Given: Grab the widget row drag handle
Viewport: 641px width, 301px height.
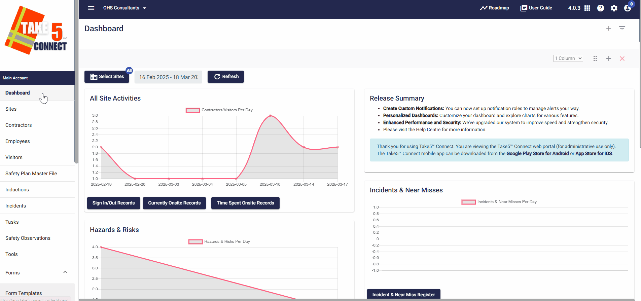Looking at the screenshot, I should click(x=595, y=59).
